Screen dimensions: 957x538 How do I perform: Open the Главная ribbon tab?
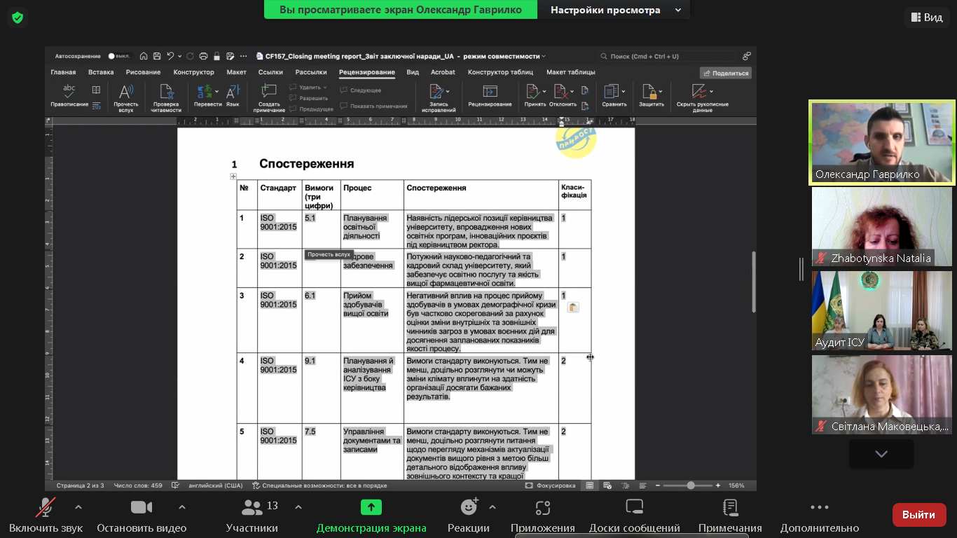(63, 72)
